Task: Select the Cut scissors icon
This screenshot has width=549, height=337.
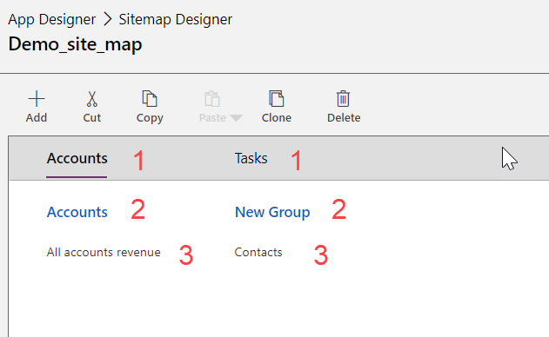Action: [91, 99]
